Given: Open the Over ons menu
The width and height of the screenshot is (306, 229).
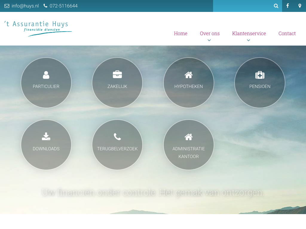Looking at the screenshot, I should click(209, 33).
